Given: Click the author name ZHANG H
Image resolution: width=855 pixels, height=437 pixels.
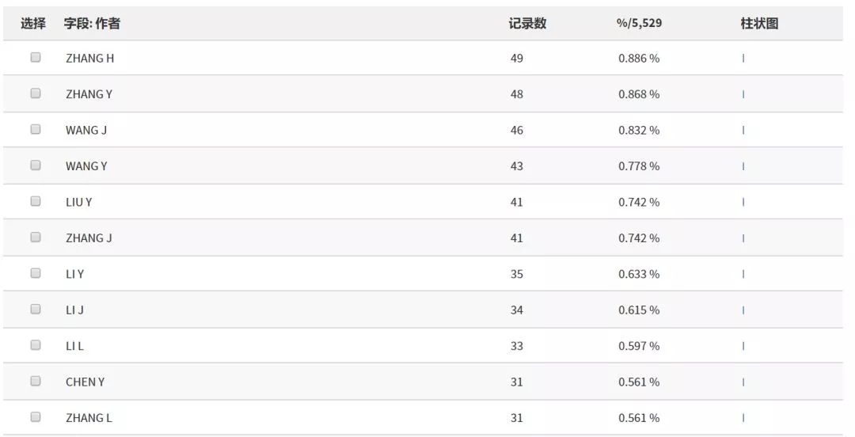Looking at the screenshot, I should click(x=89, y=58).
